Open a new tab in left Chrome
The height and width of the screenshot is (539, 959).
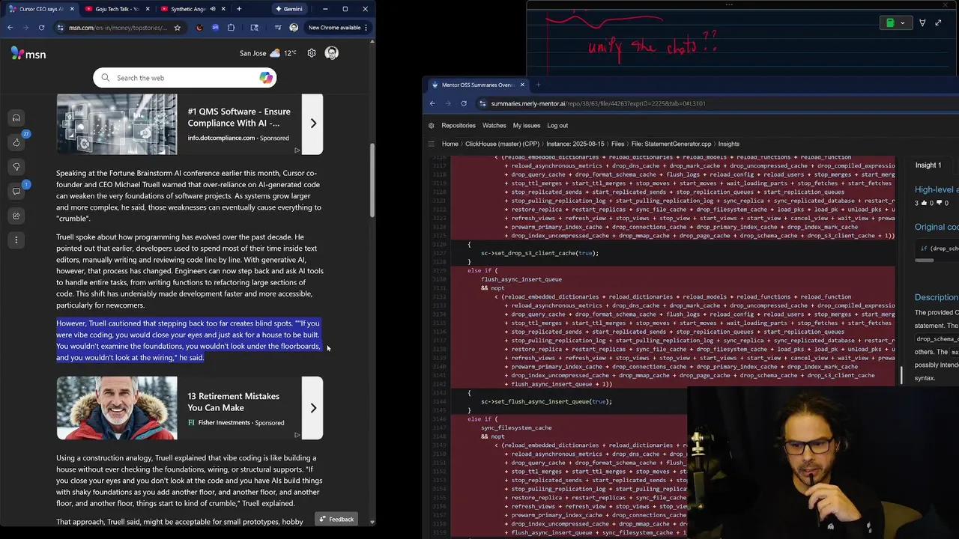(239, 9)
